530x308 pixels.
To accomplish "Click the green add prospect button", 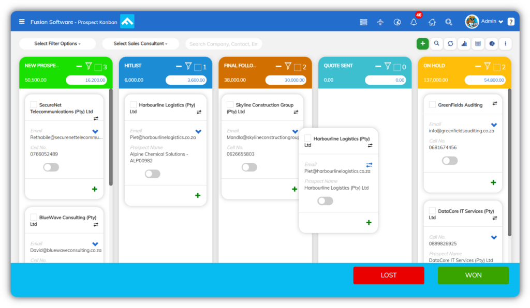I will point(422,43).
